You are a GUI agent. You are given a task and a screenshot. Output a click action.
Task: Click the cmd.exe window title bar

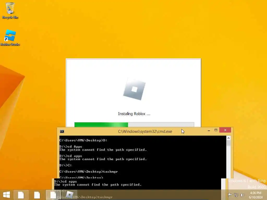(x=145, y=132)
